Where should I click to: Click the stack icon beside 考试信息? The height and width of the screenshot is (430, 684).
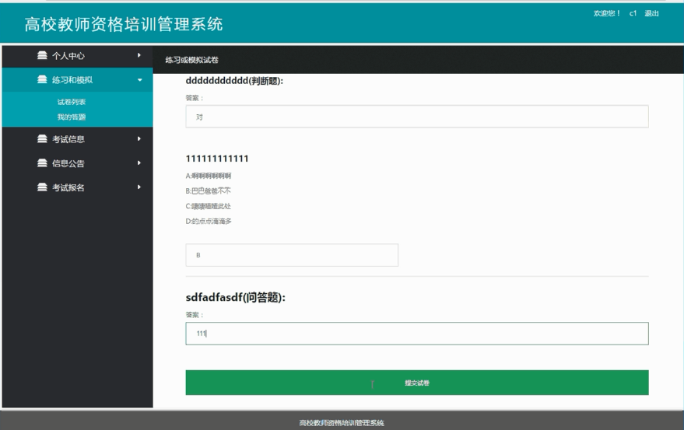pos(42,138)
